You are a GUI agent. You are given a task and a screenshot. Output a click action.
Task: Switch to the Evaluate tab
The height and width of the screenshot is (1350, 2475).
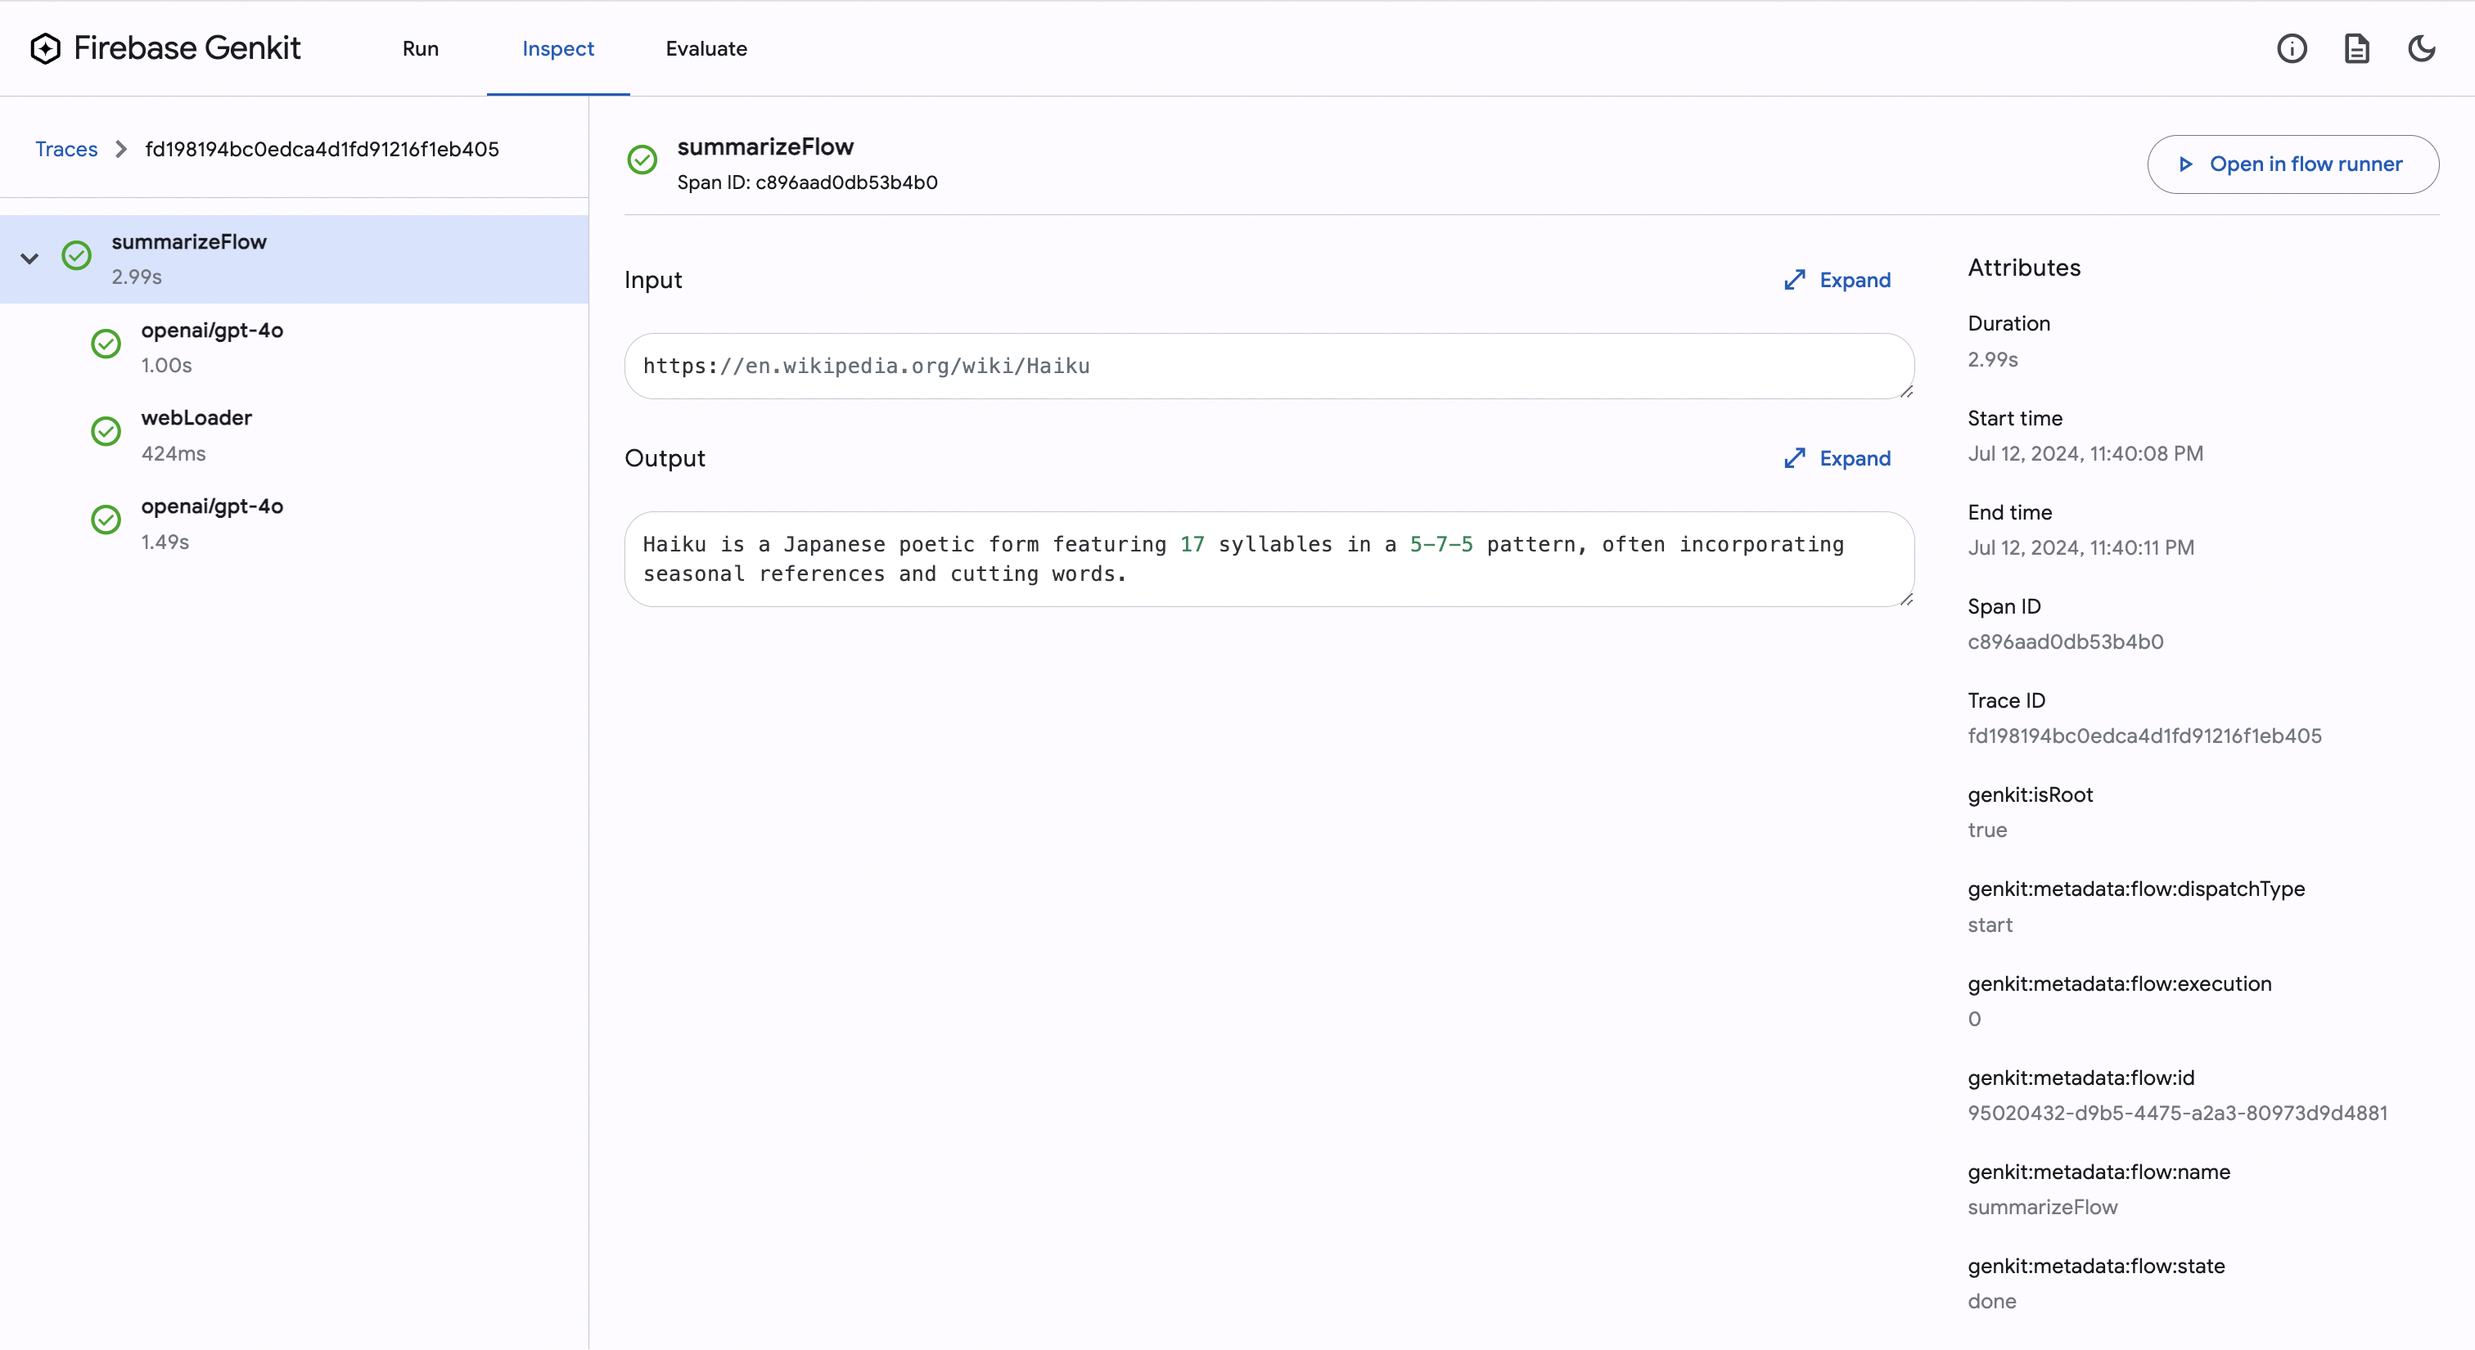pyautogui.click(x=706, y=48)
